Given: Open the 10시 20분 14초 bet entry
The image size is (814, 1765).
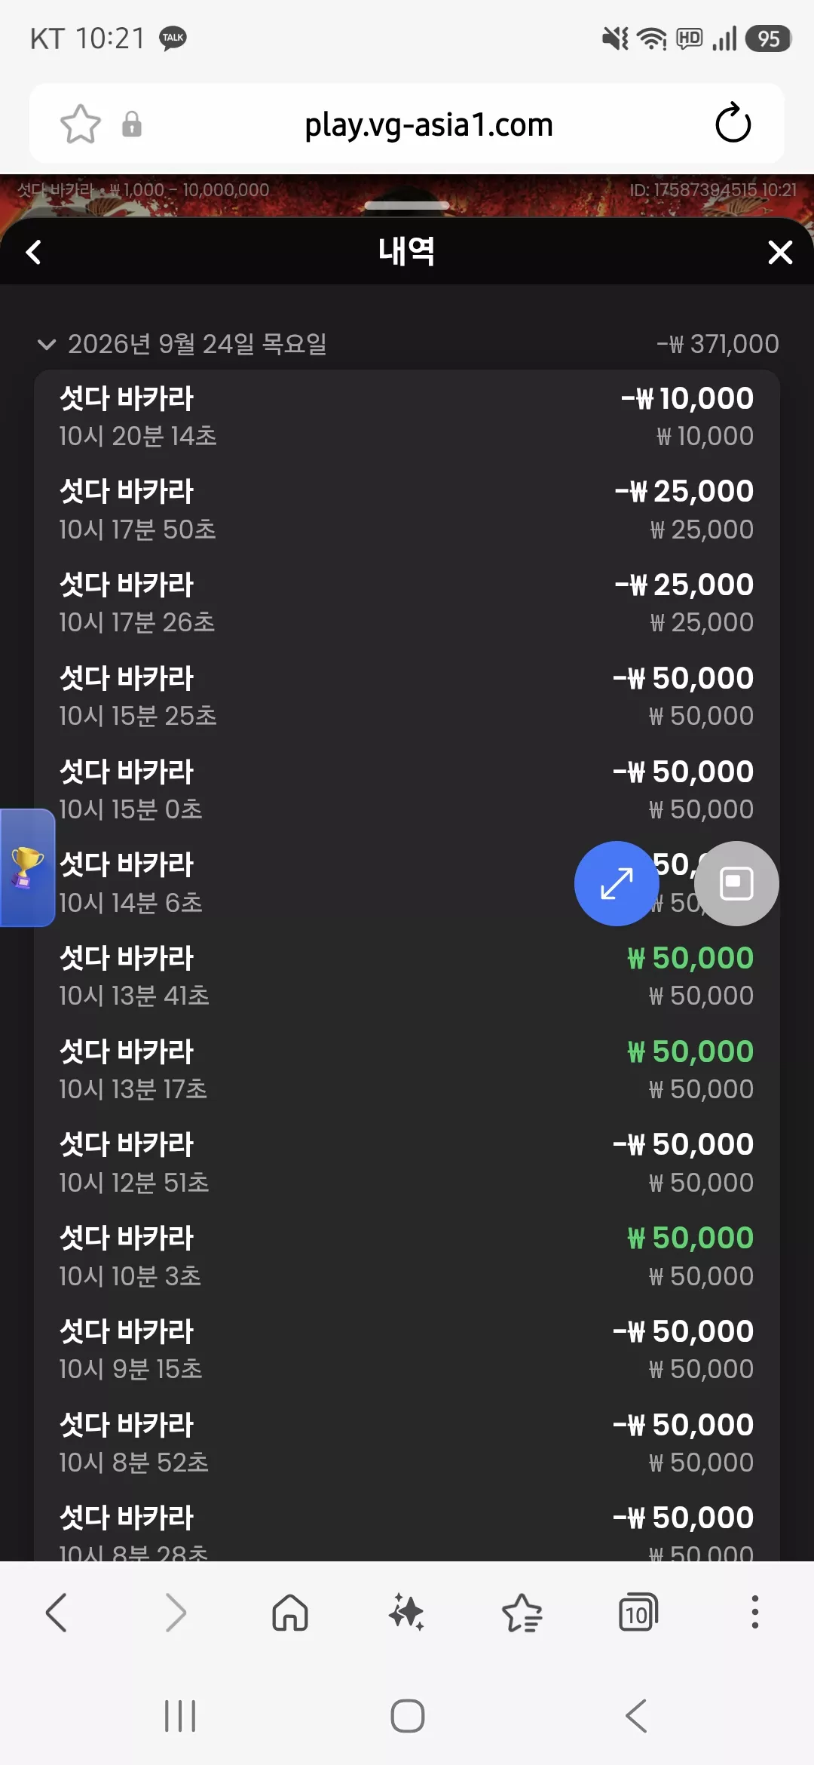Looking at the screenshot, I should tap(407, 416).
